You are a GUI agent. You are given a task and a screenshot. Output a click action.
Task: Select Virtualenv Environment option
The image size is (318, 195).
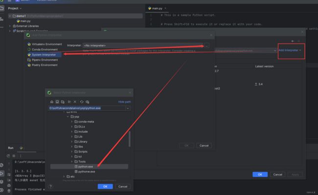coord(45,44)
